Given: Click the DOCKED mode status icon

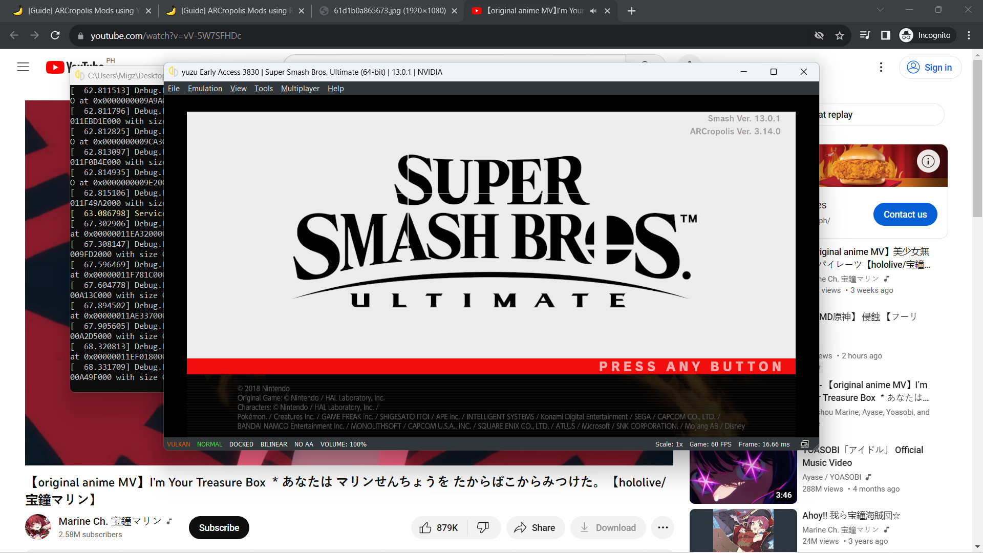Looking at the screenshot, I should click(x=241, y=443).
